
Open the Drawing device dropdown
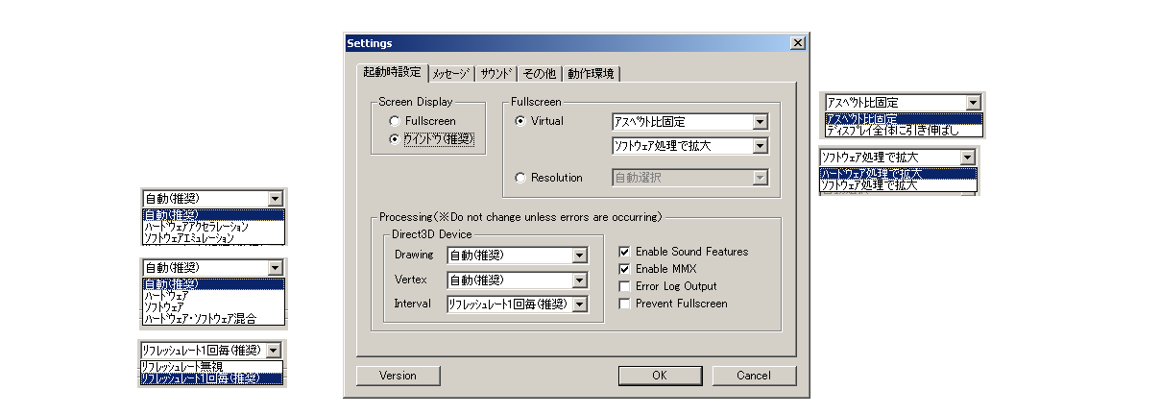579,256
